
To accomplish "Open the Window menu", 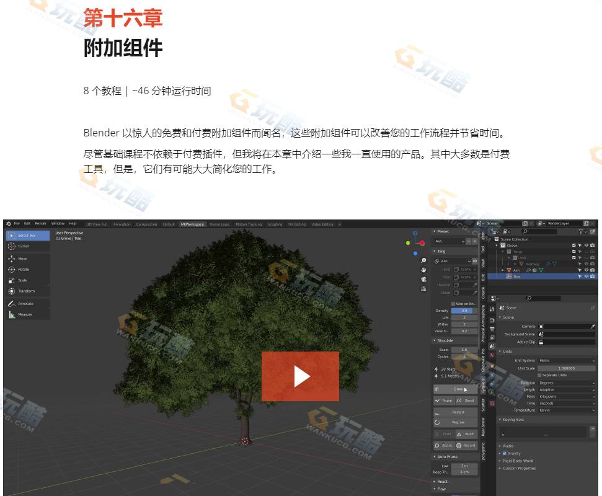I will coord(58,223).
